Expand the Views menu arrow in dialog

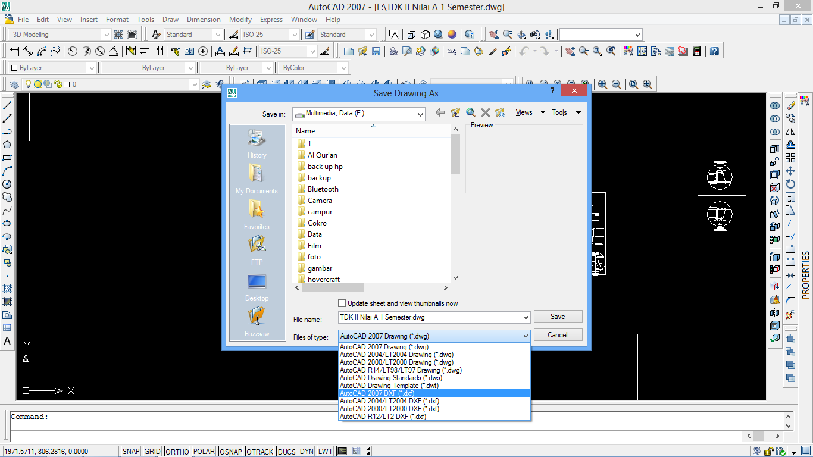[x=543, y=112]
